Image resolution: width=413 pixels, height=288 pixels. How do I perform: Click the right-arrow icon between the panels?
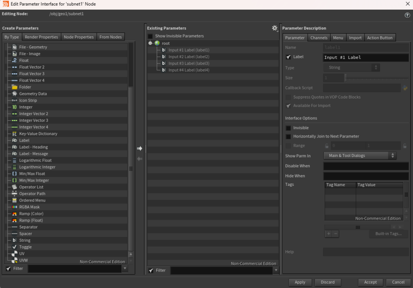(x=140, y=148)
